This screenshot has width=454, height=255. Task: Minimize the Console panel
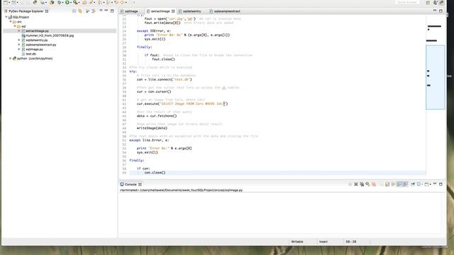click(435, 184)
